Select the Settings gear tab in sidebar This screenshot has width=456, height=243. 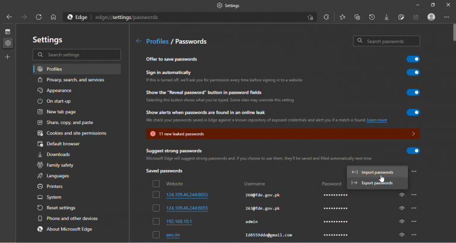click(8, 43)
